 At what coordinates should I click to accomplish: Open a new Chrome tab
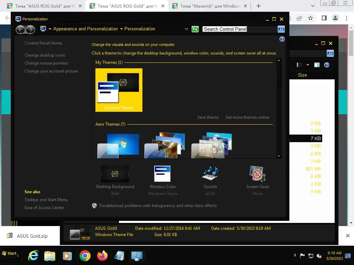[259, 6]
